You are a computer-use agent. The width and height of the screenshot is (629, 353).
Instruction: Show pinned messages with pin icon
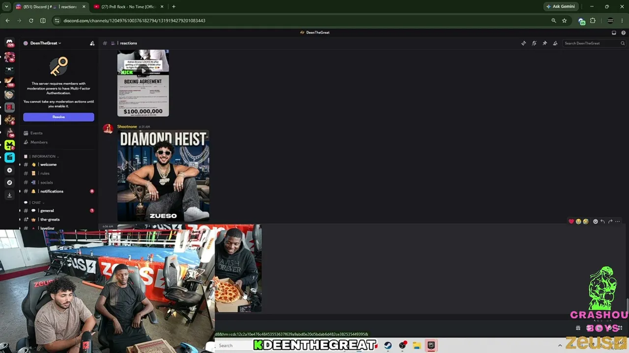(544, 43)
